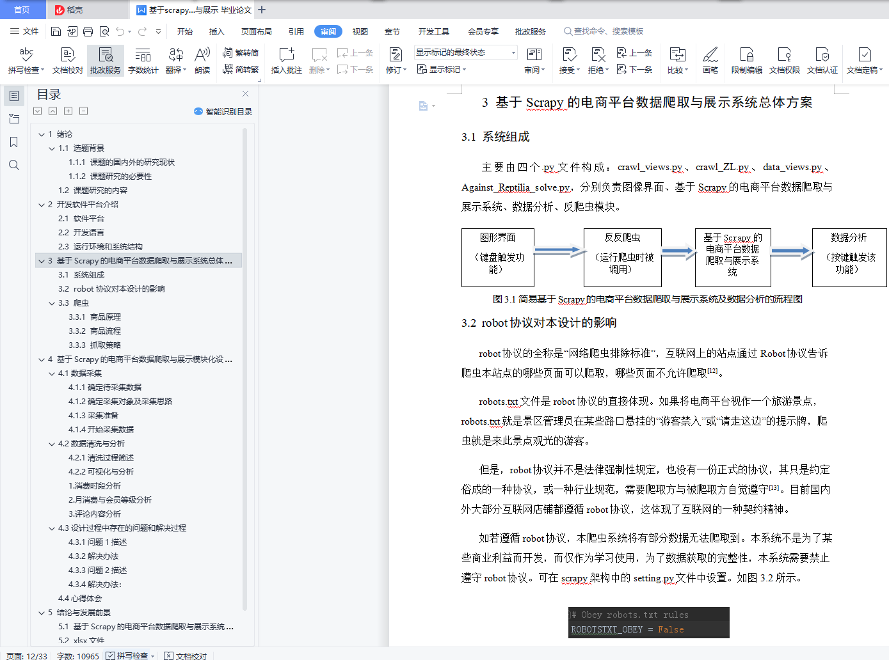889x660 pixels.
Task: Click the Save icon in quick toolbar
Action: pos(56,31)
